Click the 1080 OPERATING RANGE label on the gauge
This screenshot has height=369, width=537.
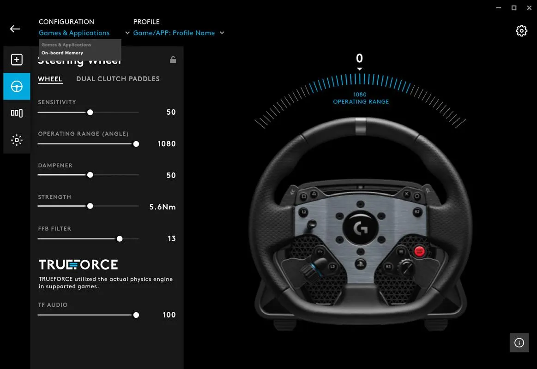pos(361,98)
